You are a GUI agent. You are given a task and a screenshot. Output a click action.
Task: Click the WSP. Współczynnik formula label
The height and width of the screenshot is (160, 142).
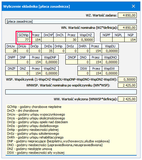pos(62,79)
